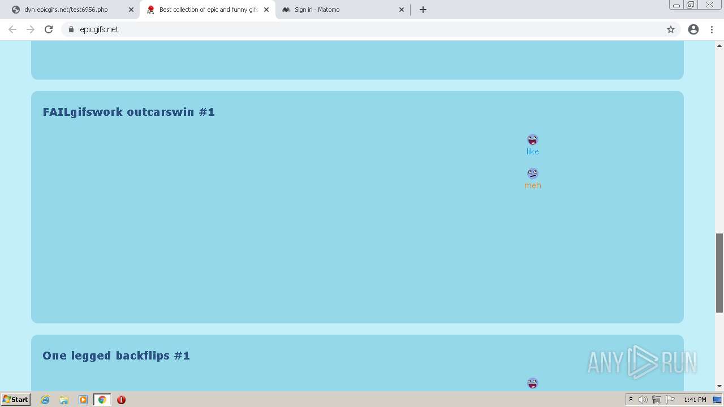The image size is (724, 407).
Task: View site security lock information
Action: (71, 29)
